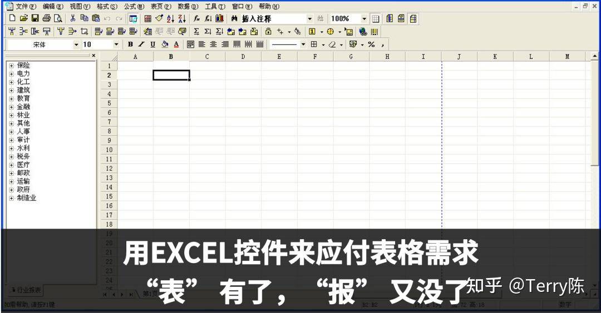Viewport: 601px width, 313px height.
Task: Expand the 制造业 tree node
Action: tap(12, 198)
